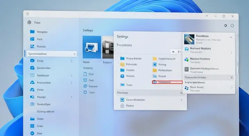Click the gear icon beside Fuier
The width and height of the screenshot is (249, 136).
(29, 23)
